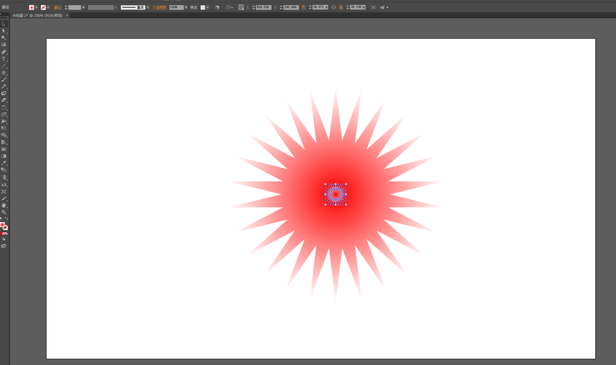Select the Star shape tool

click(x=4, y=73)
